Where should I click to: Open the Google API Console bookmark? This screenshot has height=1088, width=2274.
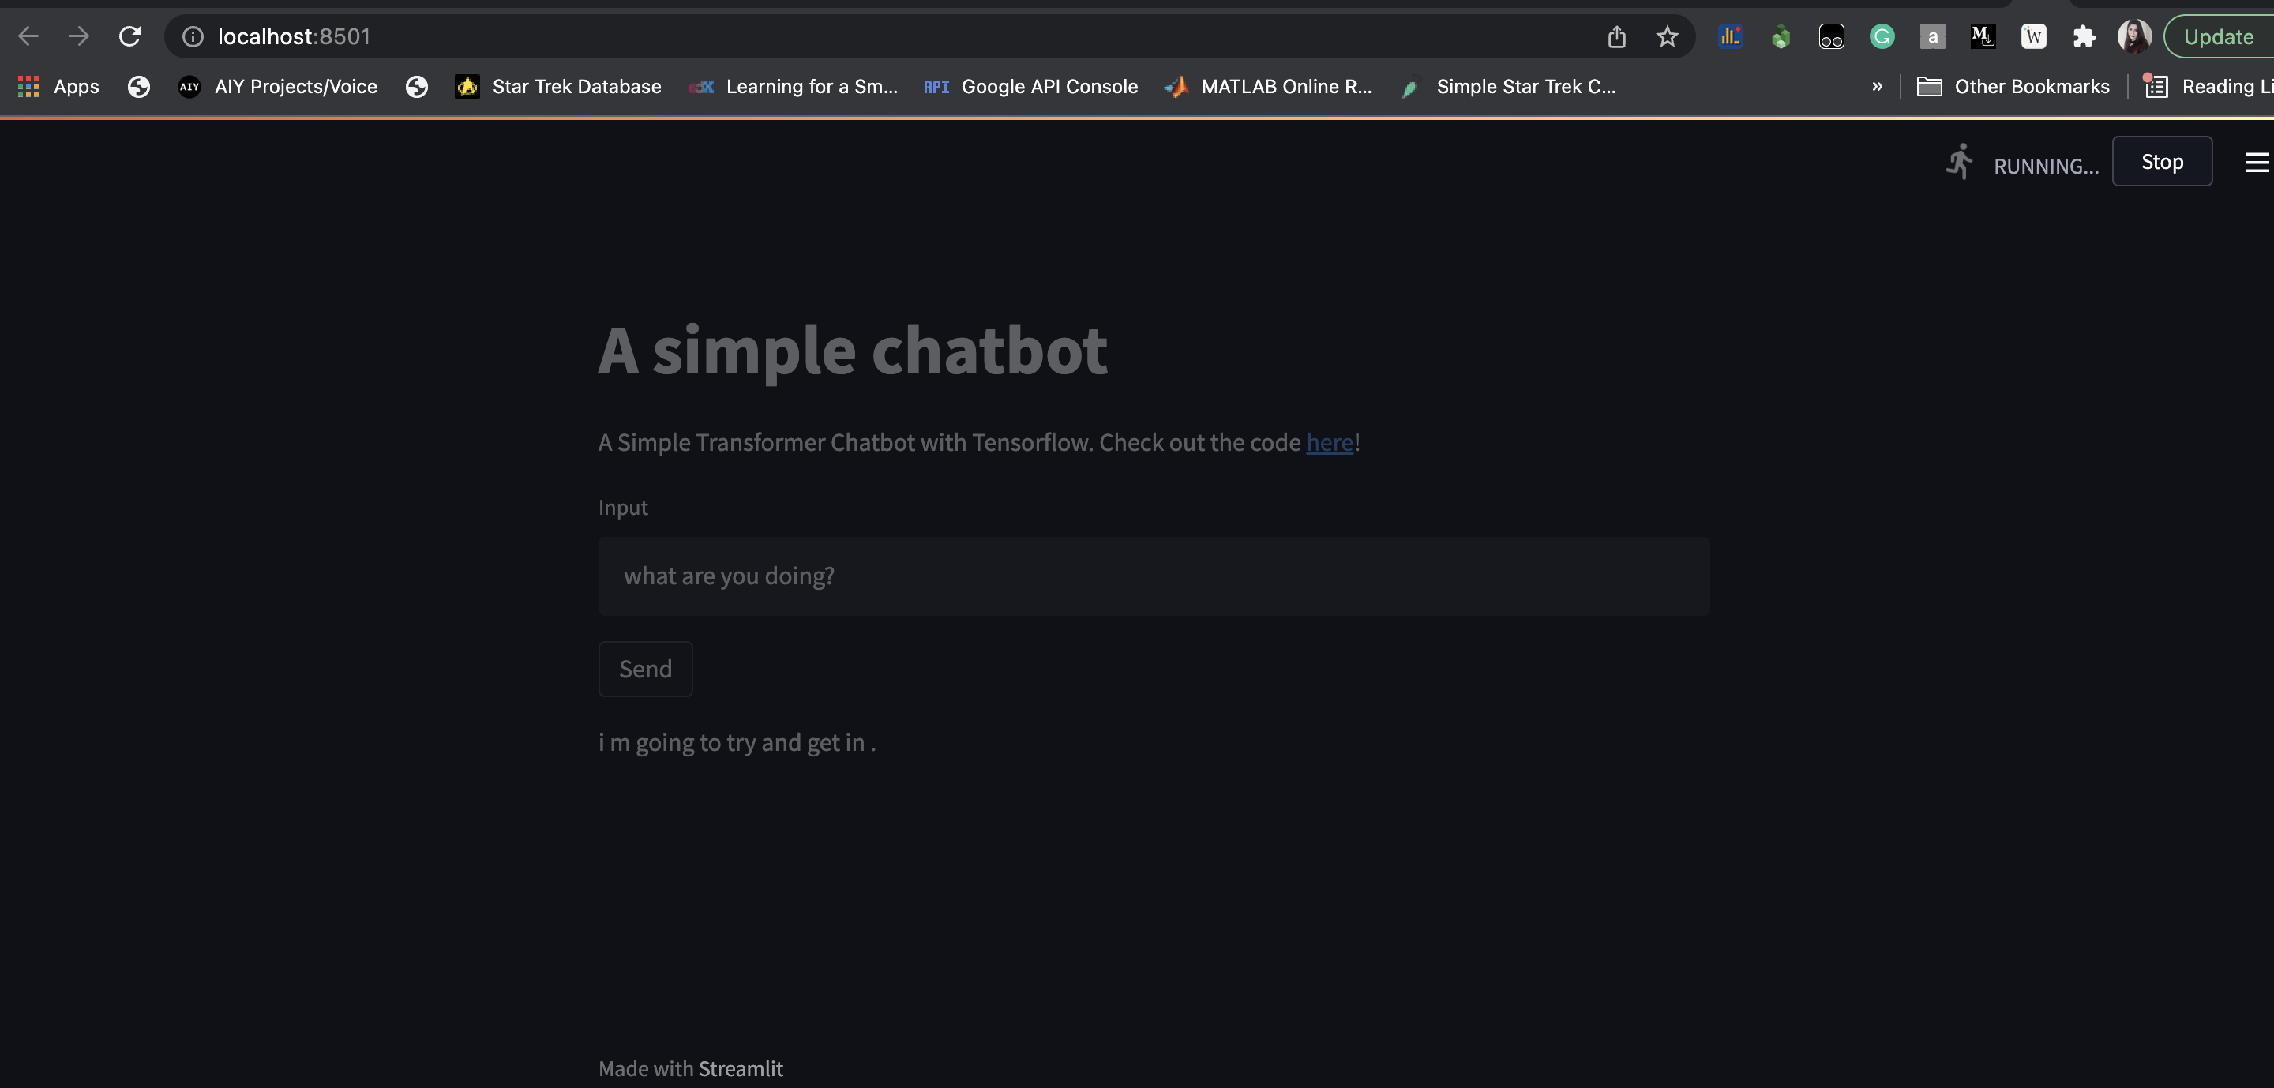coord(1028,87)
